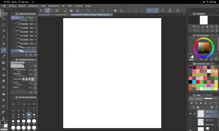This screenshot has width=219, height=131.
Task: Select the Eyedropper tool
Action: point(4,37)
